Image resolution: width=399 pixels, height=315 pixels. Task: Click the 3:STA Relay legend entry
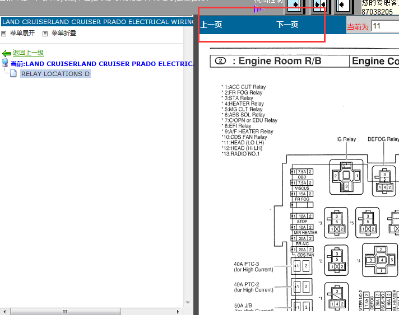tap(237, 98)
